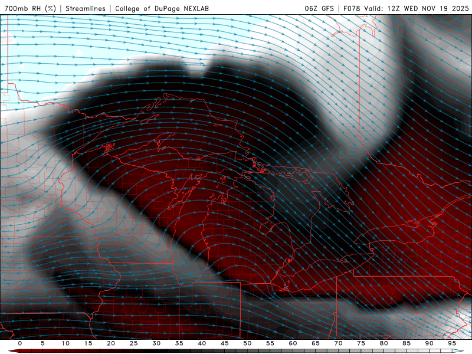Click the colorbar label "5"
Image resolution: width=472 pixels, height=354 pixels.
[x=42, y=343]
